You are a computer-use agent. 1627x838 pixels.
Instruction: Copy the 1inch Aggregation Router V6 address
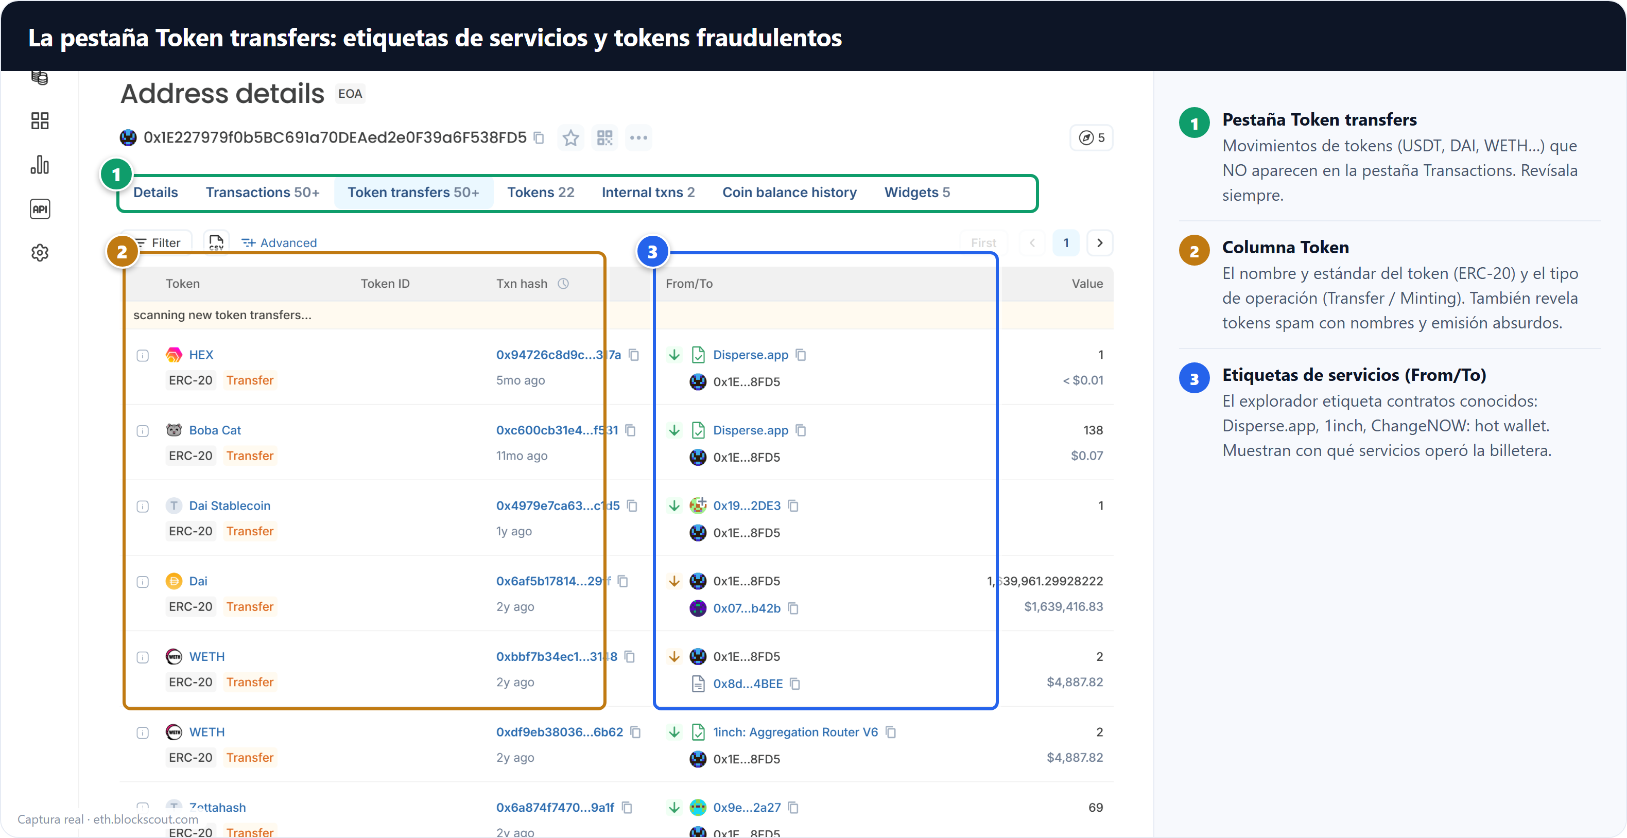[x=891, y=732]
